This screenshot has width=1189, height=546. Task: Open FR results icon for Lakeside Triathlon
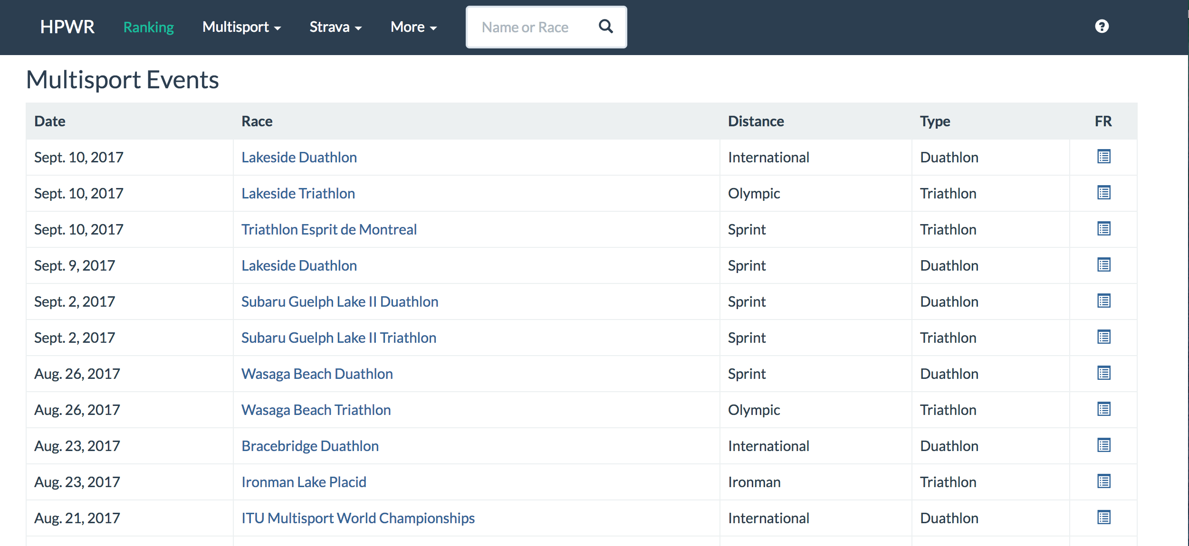1103,193
